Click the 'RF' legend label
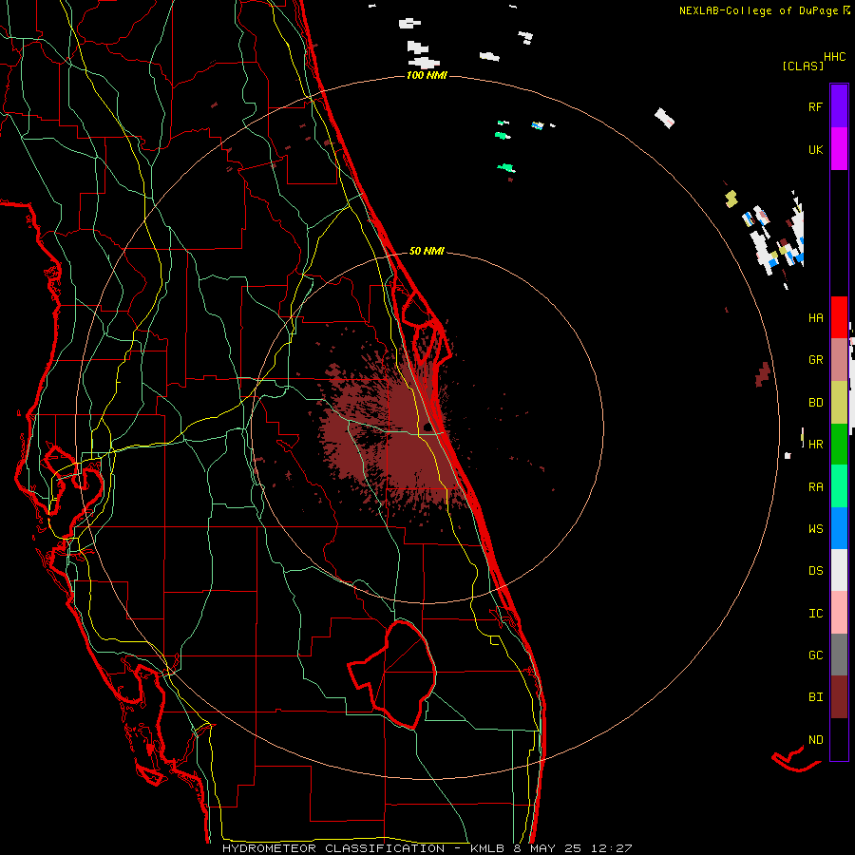Image resolution: width=855 pixels, height=855 pixels. point(815,107)
